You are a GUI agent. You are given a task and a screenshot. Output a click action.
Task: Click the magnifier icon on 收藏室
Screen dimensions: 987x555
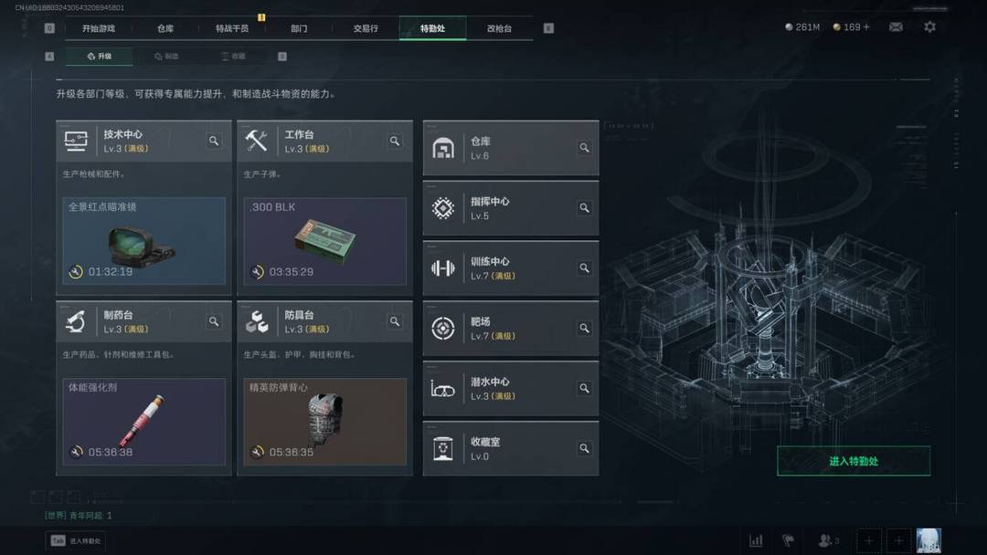(584, 448)
